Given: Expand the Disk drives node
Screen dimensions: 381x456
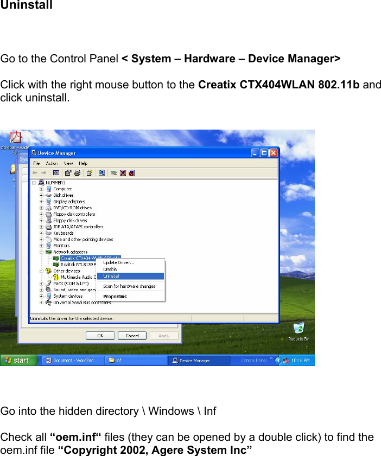Looking at the screenshot, I should tap(41, 195).
